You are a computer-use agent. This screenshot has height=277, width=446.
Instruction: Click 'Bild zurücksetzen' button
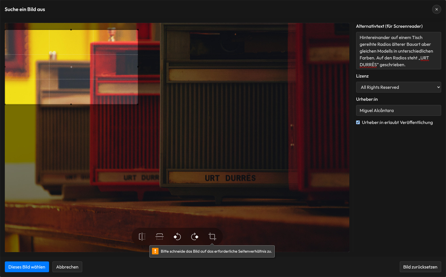420,267
